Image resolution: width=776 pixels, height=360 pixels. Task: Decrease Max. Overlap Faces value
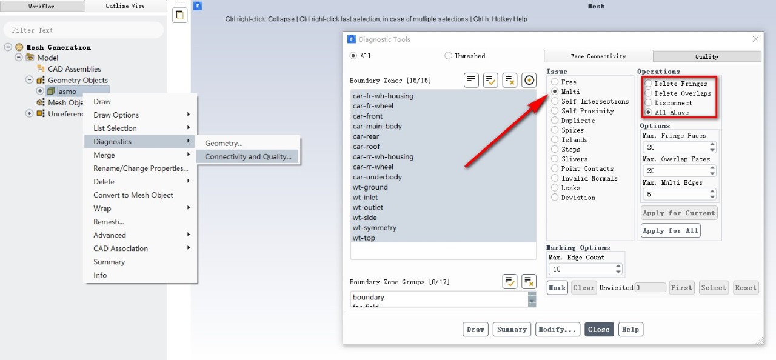pos(712,173)
